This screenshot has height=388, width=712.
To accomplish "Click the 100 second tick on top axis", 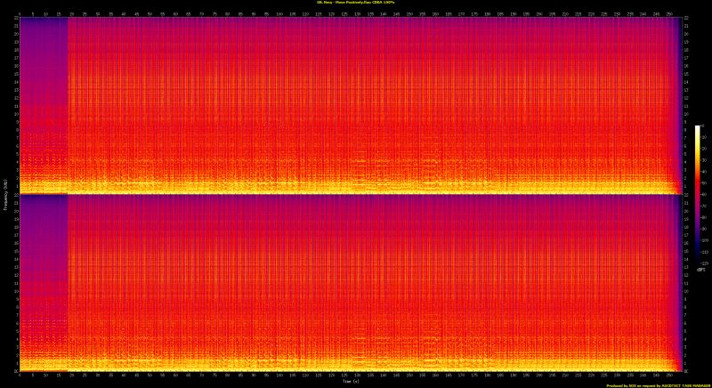I will (x=279, y=14).
